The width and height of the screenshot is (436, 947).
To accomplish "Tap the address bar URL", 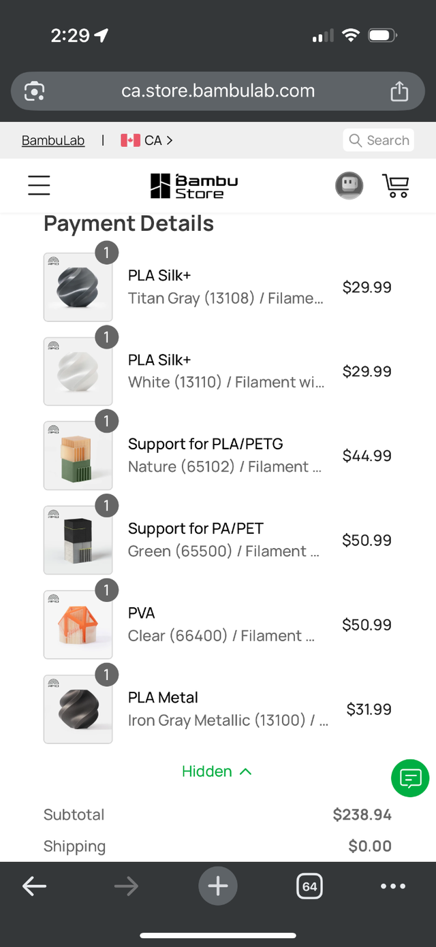I will tap(218, 91).
